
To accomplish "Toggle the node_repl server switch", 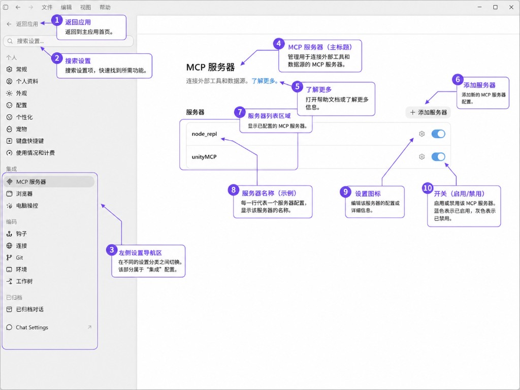I will 438,134.
